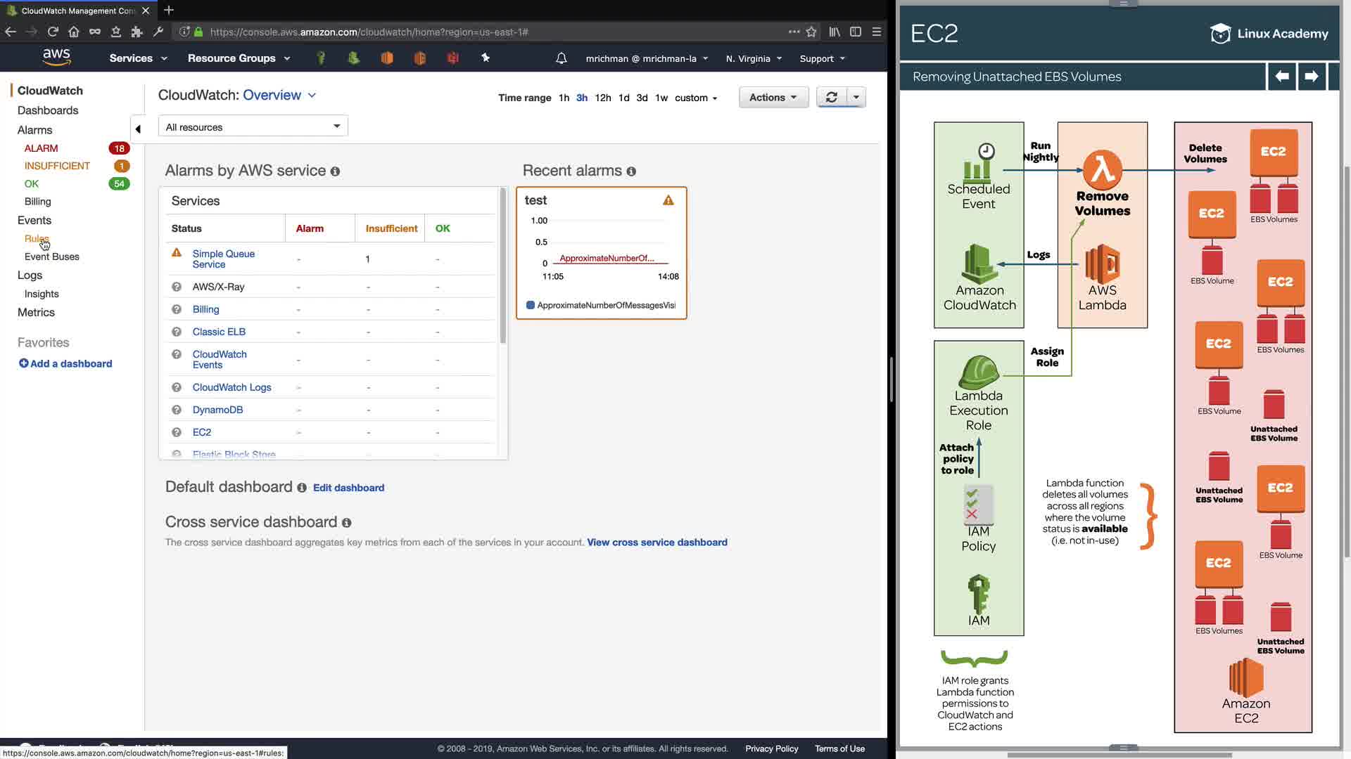Go to previous slide arrow

pyautogui.click(x=1281, y=76)
